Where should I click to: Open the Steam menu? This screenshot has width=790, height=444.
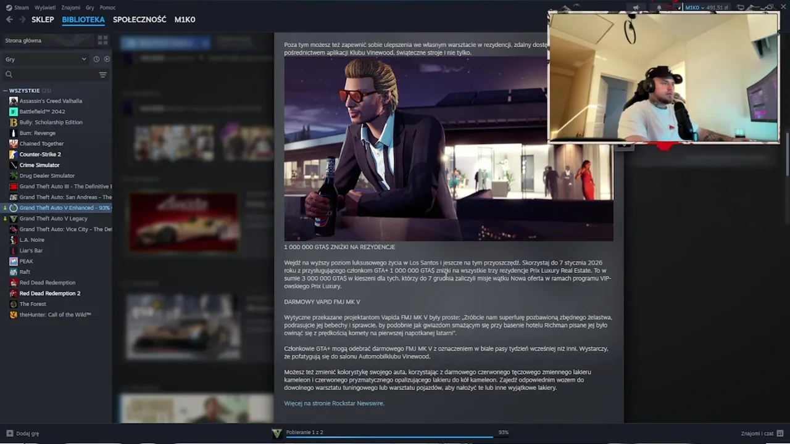tap(21, 7)
